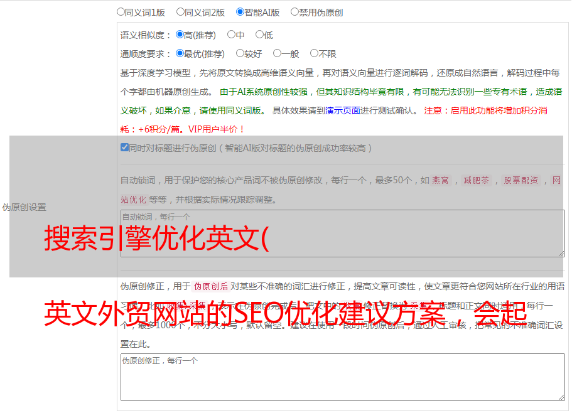
Task: Toggle 同时对标题进行伪原创 checkbox
Action: point(124,147)
